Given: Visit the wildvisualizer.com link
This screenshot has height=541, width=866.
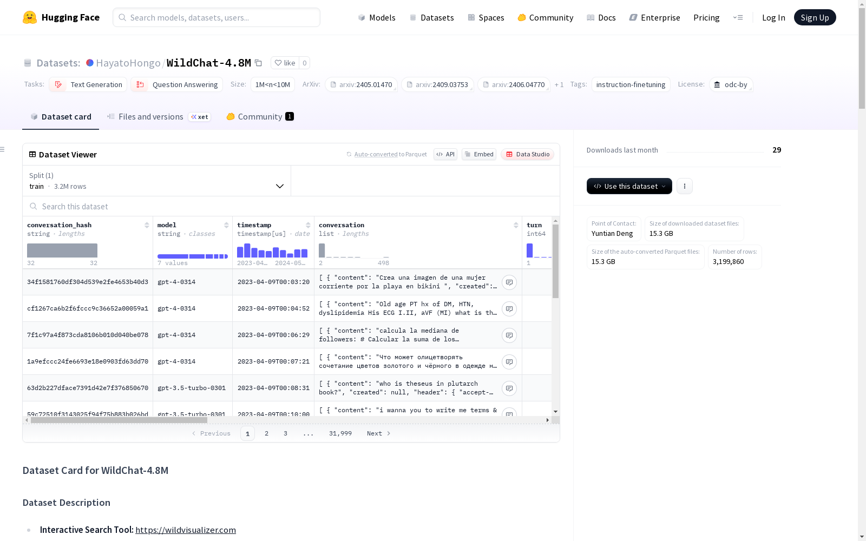Looking at the screenshot, I should tap(186, 530).
